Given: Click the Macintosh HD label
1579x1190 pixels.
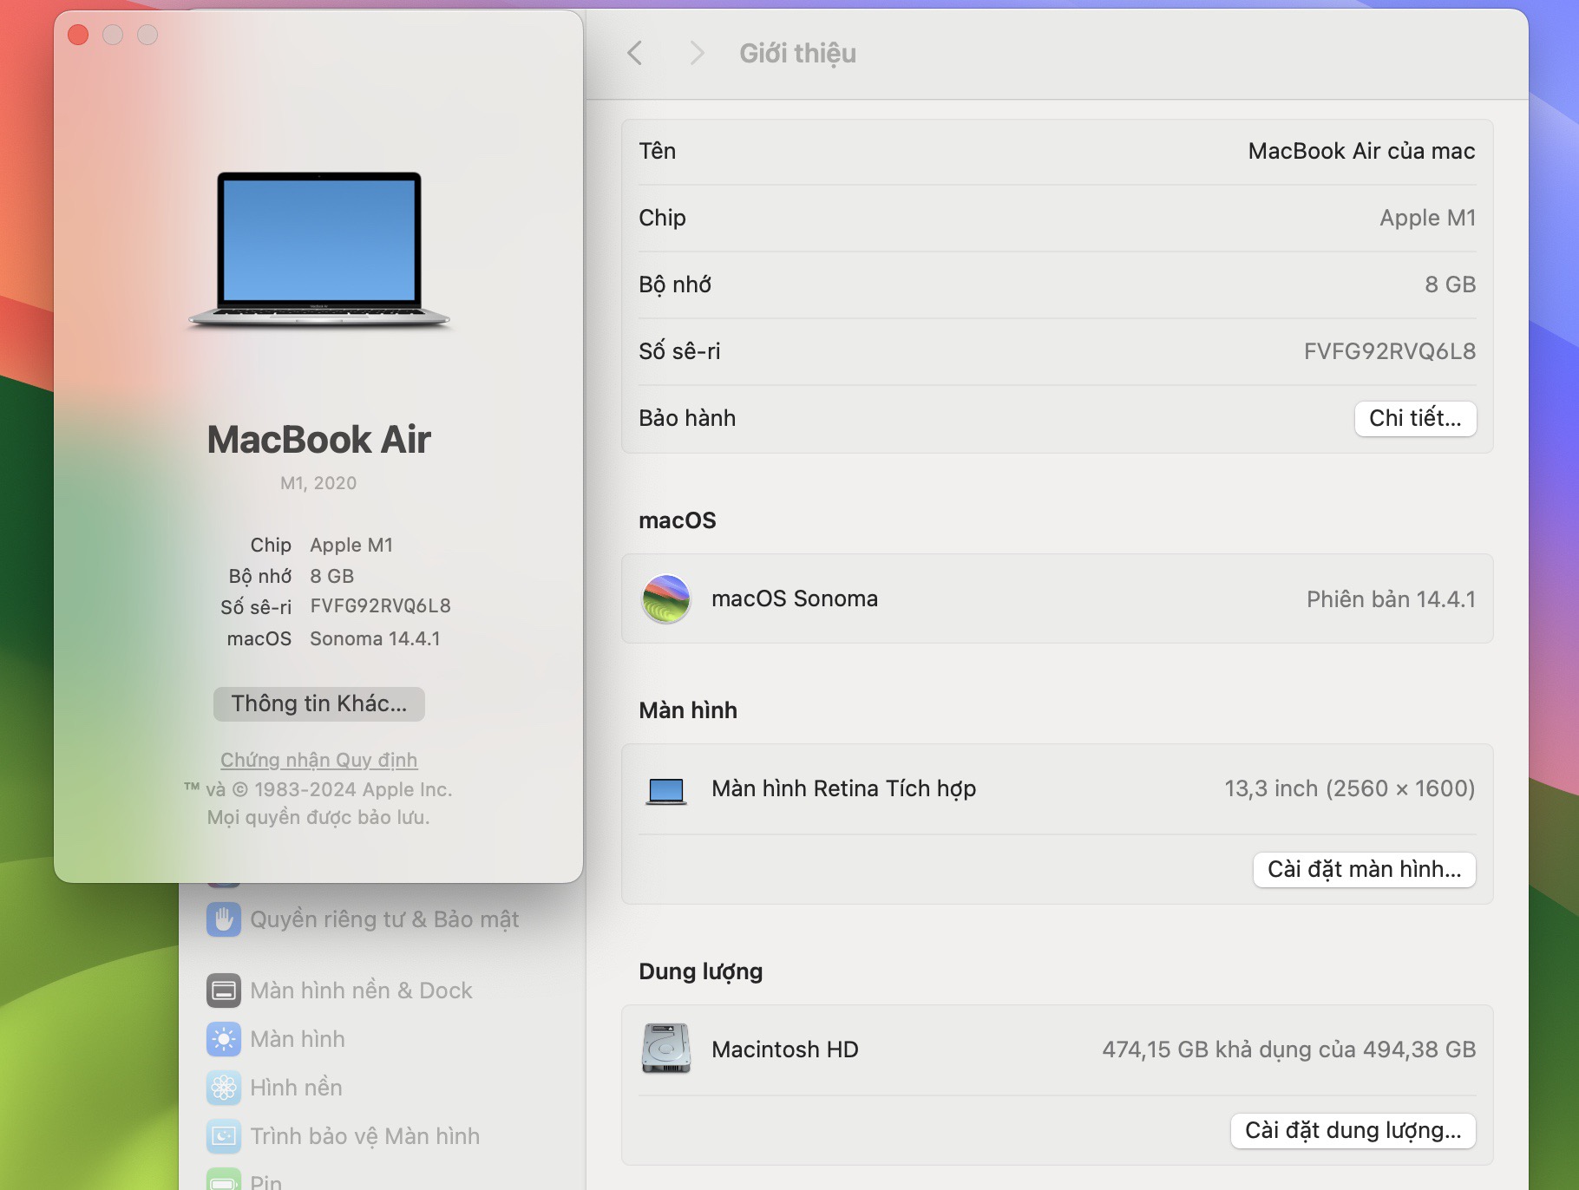Looking at the screenshot, I should (x=784, y=1049).
